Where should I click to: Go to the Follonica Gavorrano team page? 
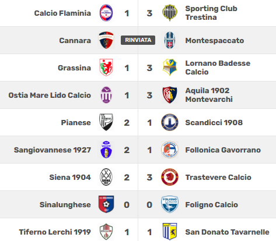[223, 150]
